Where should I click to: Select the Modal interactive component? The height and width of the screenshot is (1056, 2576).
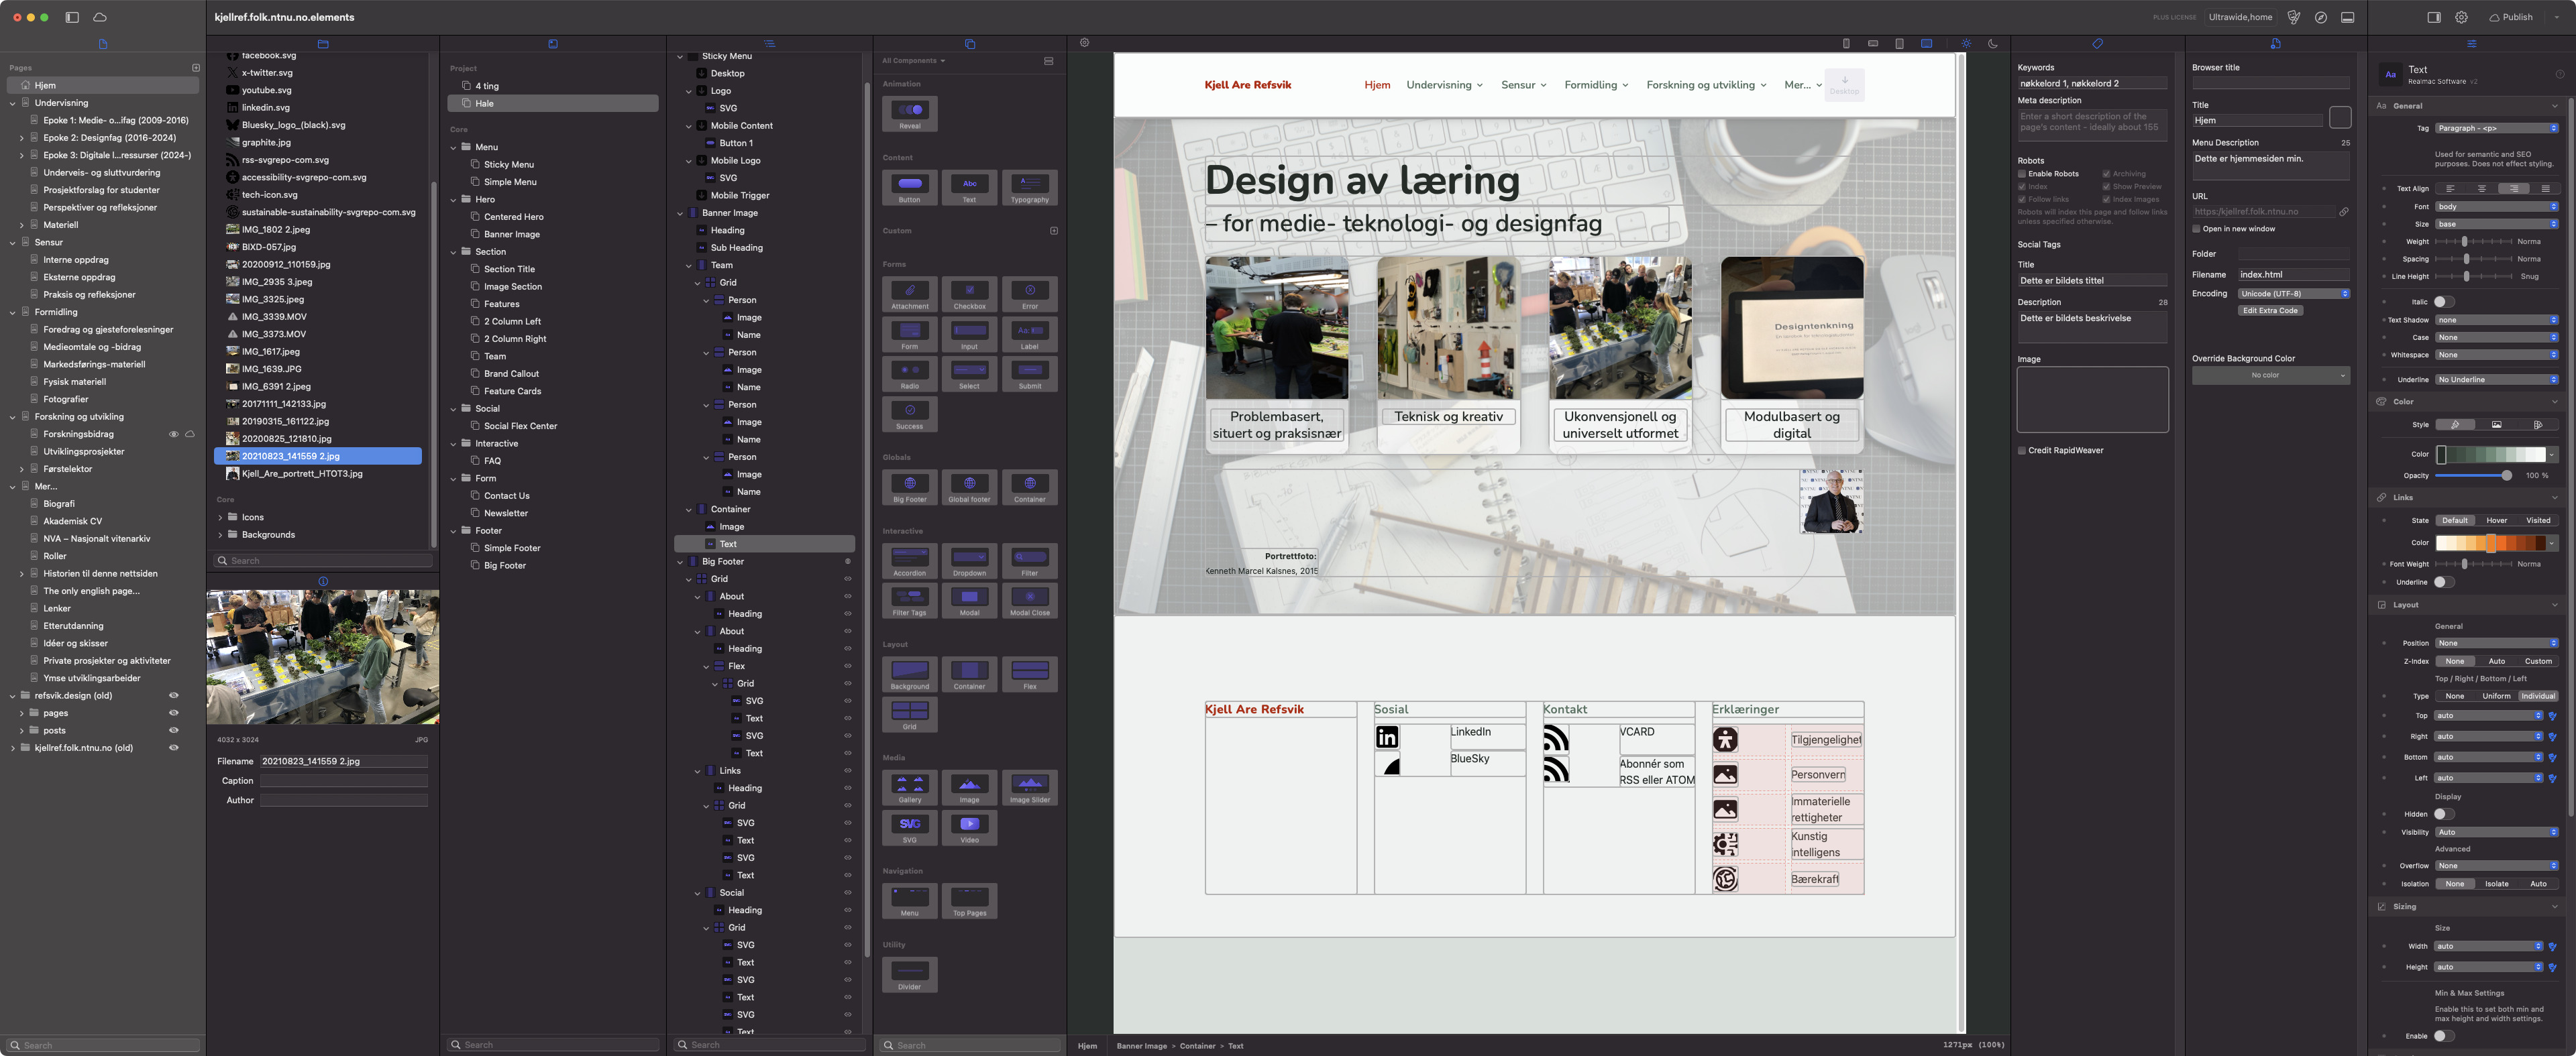point(969,601)
